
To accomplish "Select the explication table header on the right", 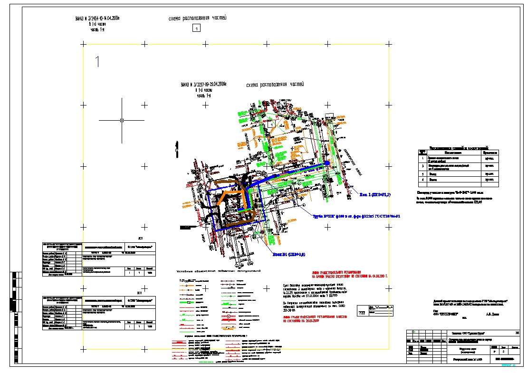I will pos(459,153).
